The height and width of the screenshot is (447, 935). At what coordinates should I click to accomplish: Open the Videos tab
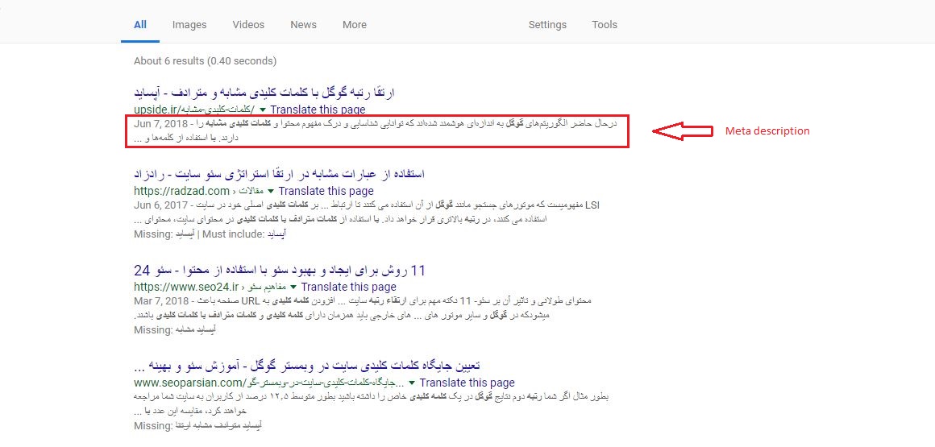(248, 25)
